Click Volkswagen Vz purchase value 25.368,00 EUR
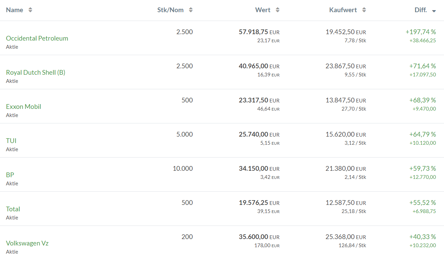This screenshot has height=259, width=444. (346, 237)
